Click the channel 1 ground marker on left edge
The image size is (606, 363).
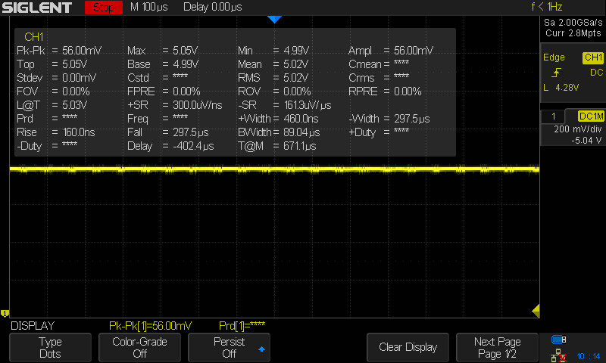[x=5, y=313]
